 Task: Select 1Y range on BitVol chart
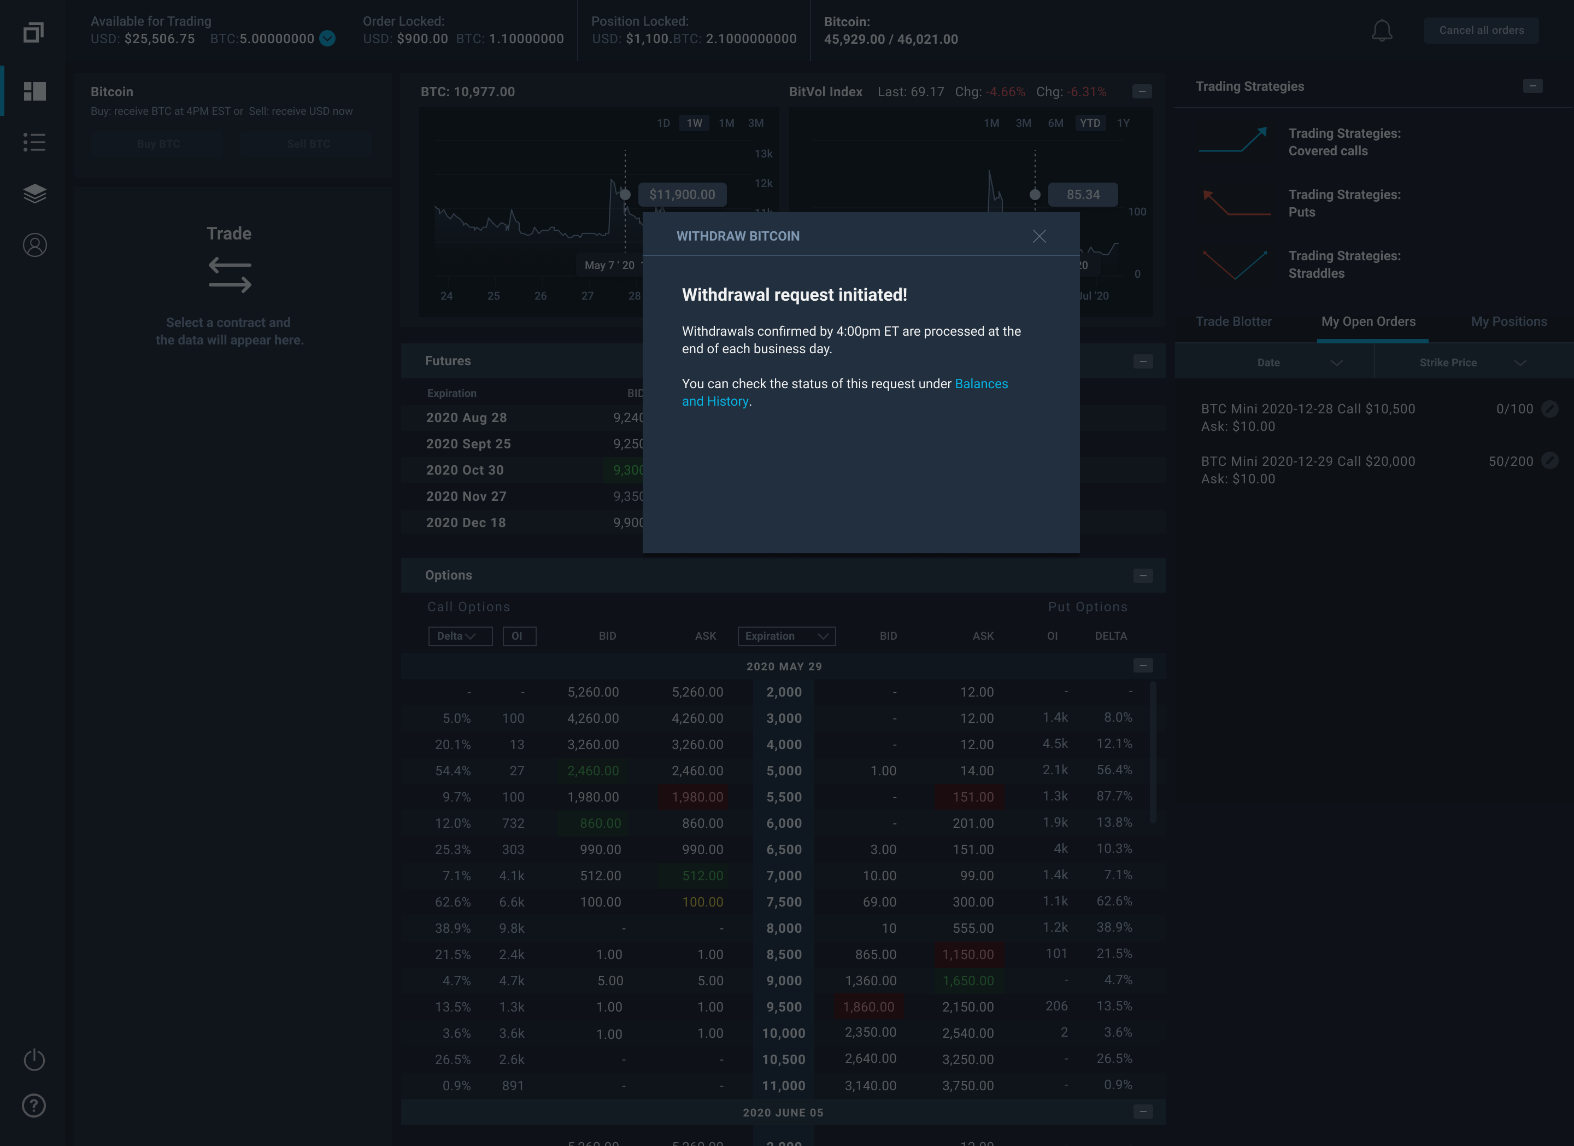pyautogui.click(x=1123, y=123)
